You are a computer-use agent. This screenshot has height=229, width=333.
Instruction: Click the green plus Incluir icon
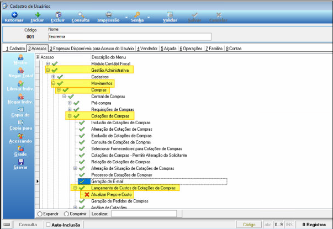tap(38, 15)
